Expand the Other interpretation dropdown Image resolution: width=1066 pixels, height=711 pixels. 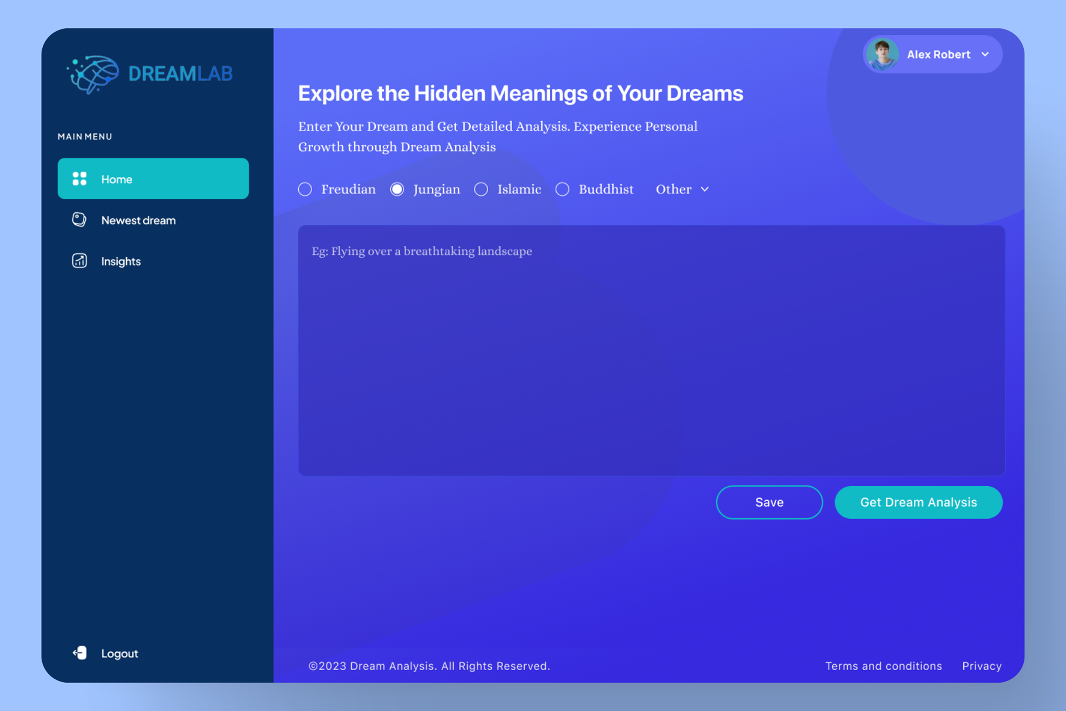point(682,189)
